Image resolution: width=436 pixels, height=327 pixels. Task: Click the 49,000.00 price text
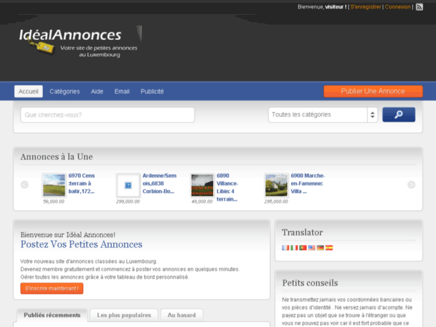pos(202,201)
